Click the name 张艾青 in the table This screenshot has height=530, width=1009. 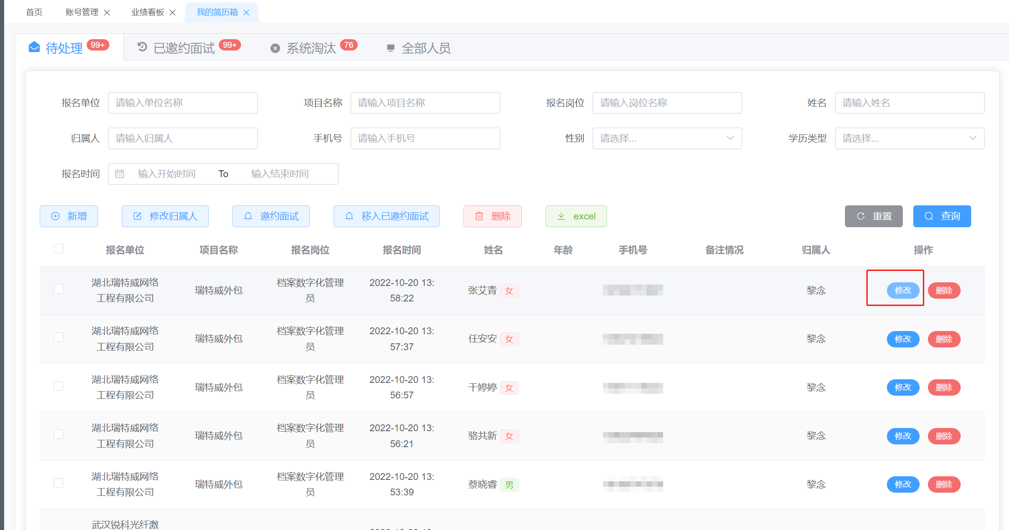coord(482,290)
